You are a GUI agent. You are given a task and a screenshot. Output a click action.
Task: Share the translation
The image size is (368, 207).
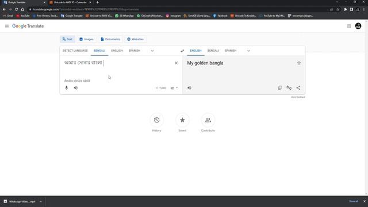(298, 88)
